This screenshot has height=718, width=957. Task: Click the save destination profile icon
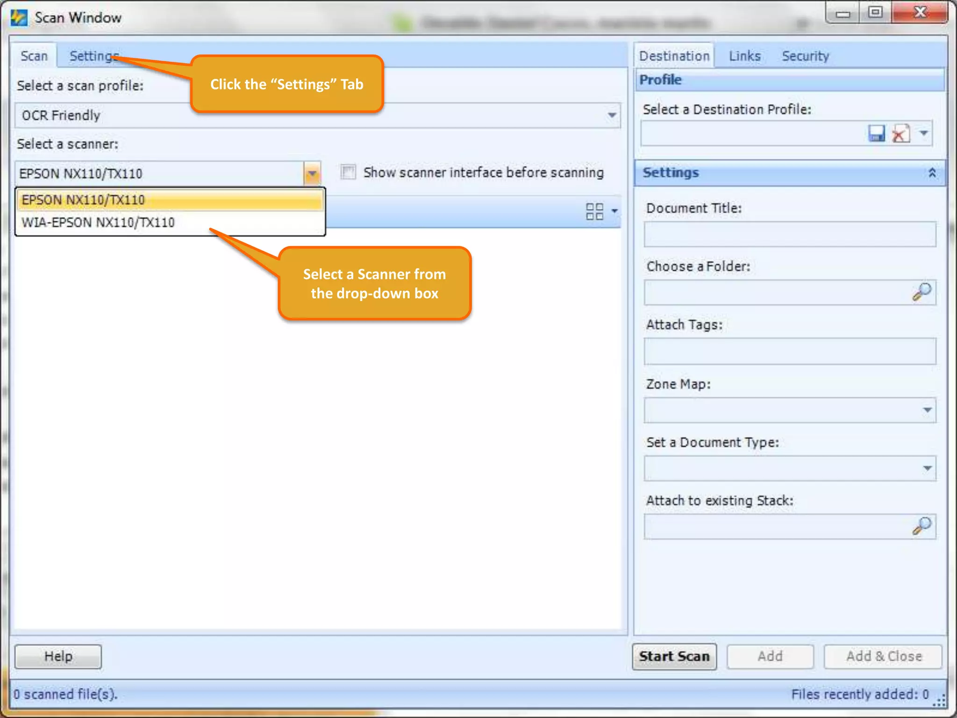pyautogui.click(x=877, y=134)
